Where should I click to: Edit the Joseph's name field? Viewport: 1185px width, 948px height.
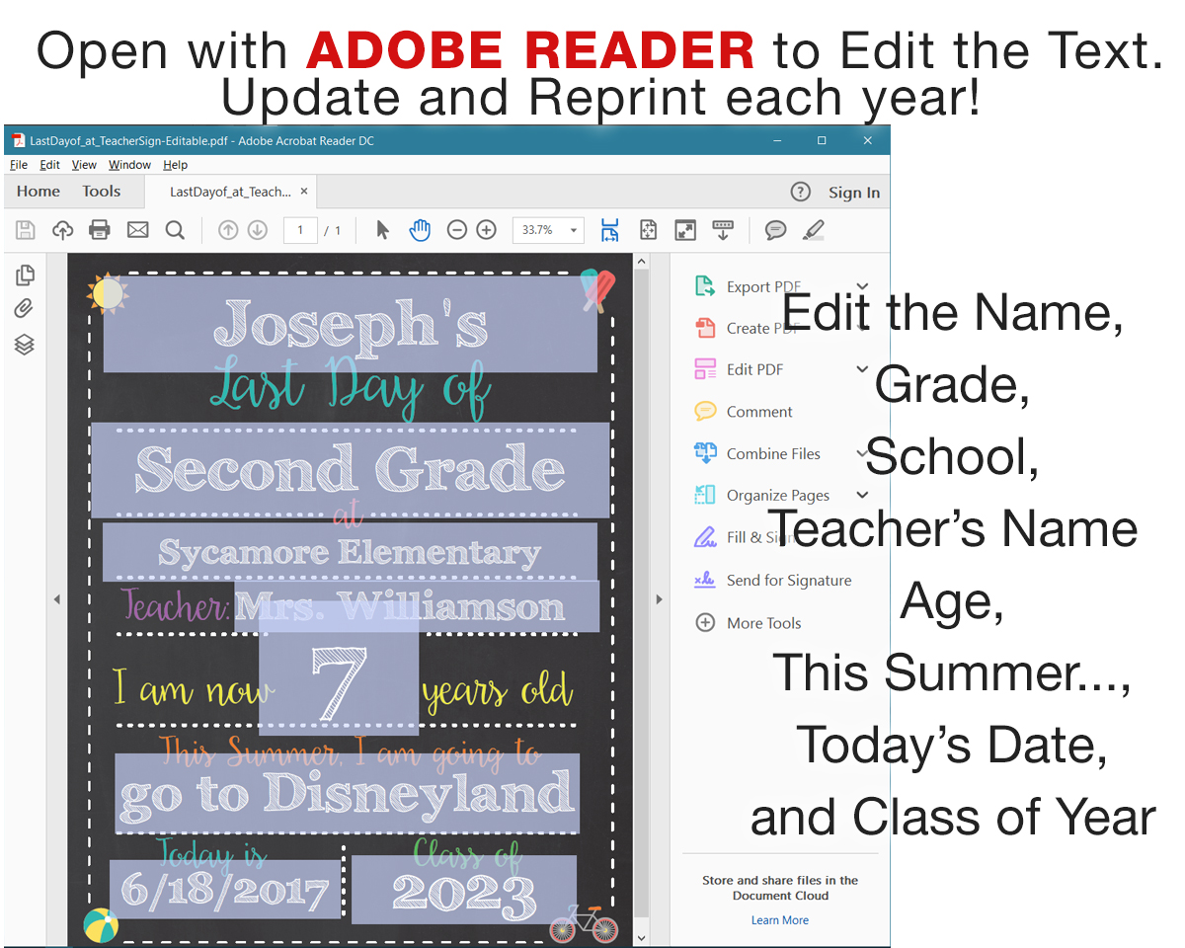tap(351, 324)
